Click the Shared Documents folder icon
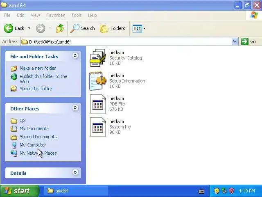 tap(14, 137)
